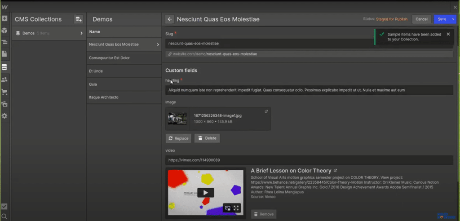Open the Navigator panel icon

coord(4,42)
